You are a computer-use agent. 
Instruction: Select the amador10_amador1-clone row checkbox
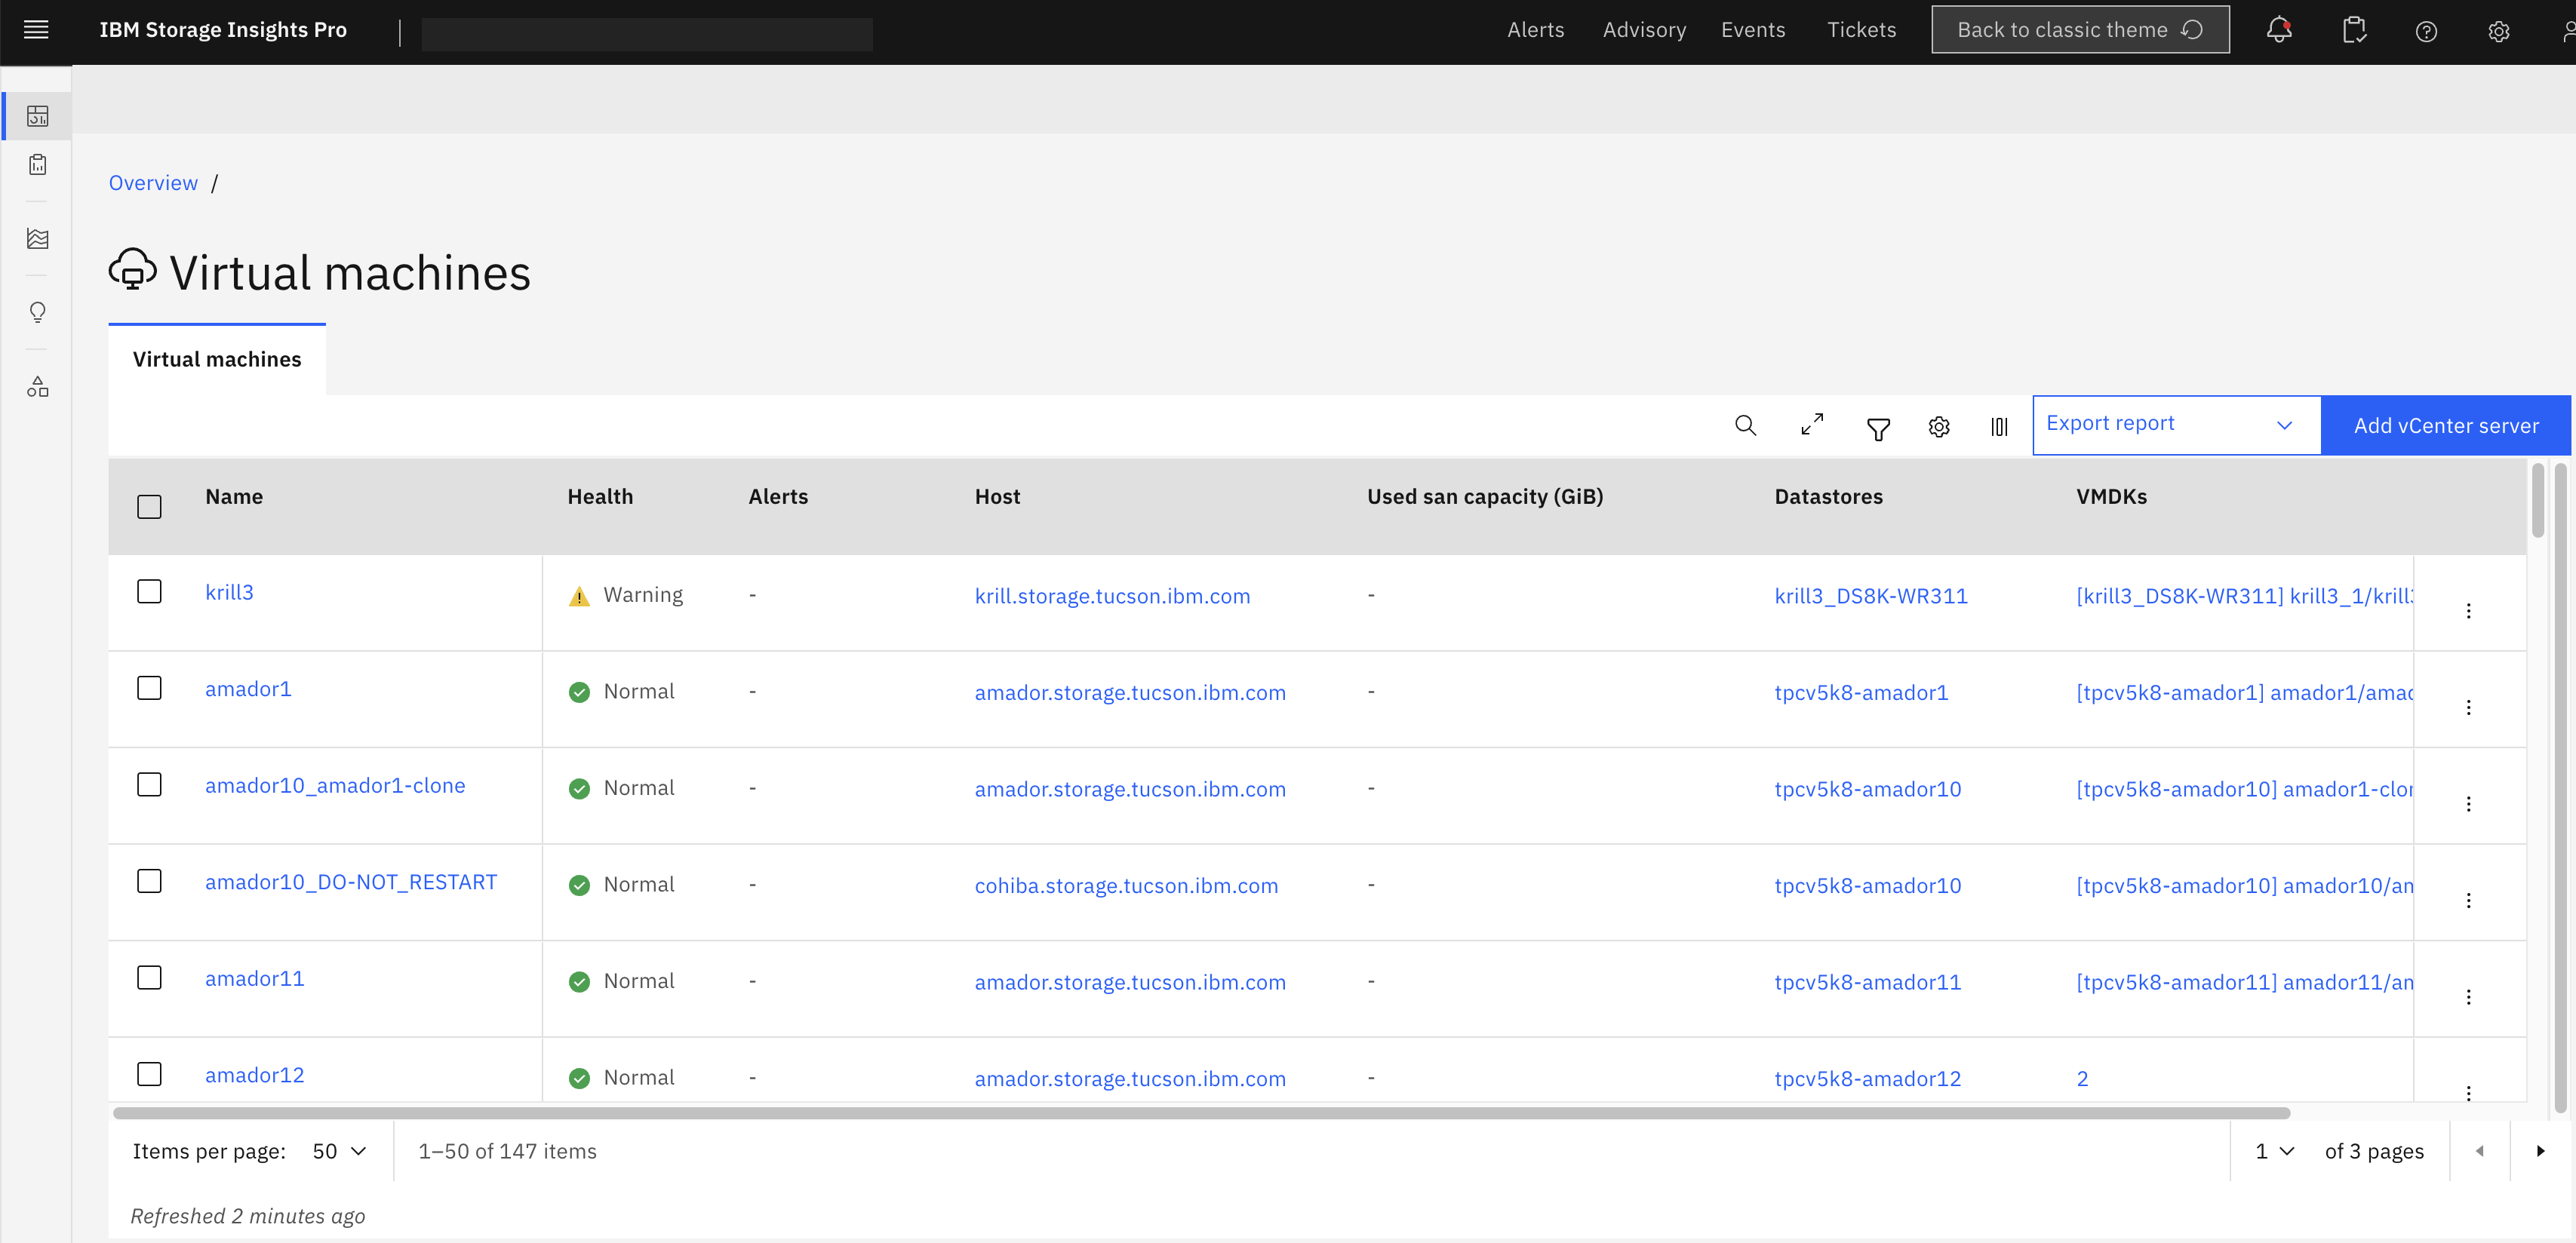click(149, 784)
